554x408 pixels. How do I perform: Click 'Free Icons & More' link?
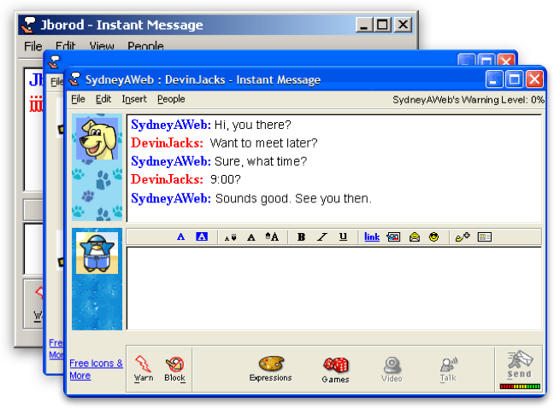[96, 370]
